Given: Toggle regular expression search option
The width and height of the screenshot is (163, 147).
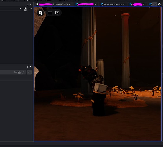Looking at the screenshot, I should click(24, 72).
